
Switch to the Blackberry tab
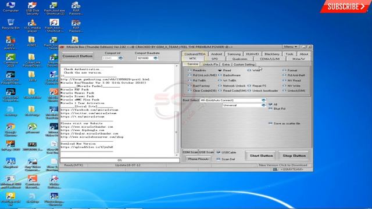coord(272,54)
